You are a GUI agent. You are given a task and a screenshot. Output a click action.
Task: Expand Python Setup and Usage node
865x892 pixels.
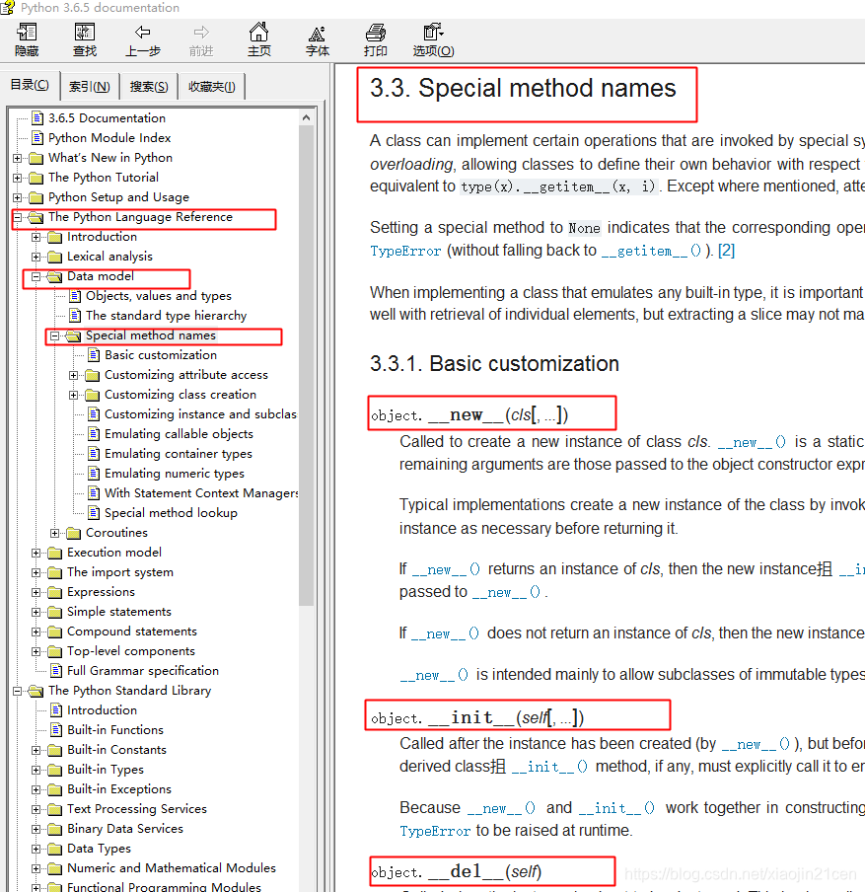click(x=17, y=198)
